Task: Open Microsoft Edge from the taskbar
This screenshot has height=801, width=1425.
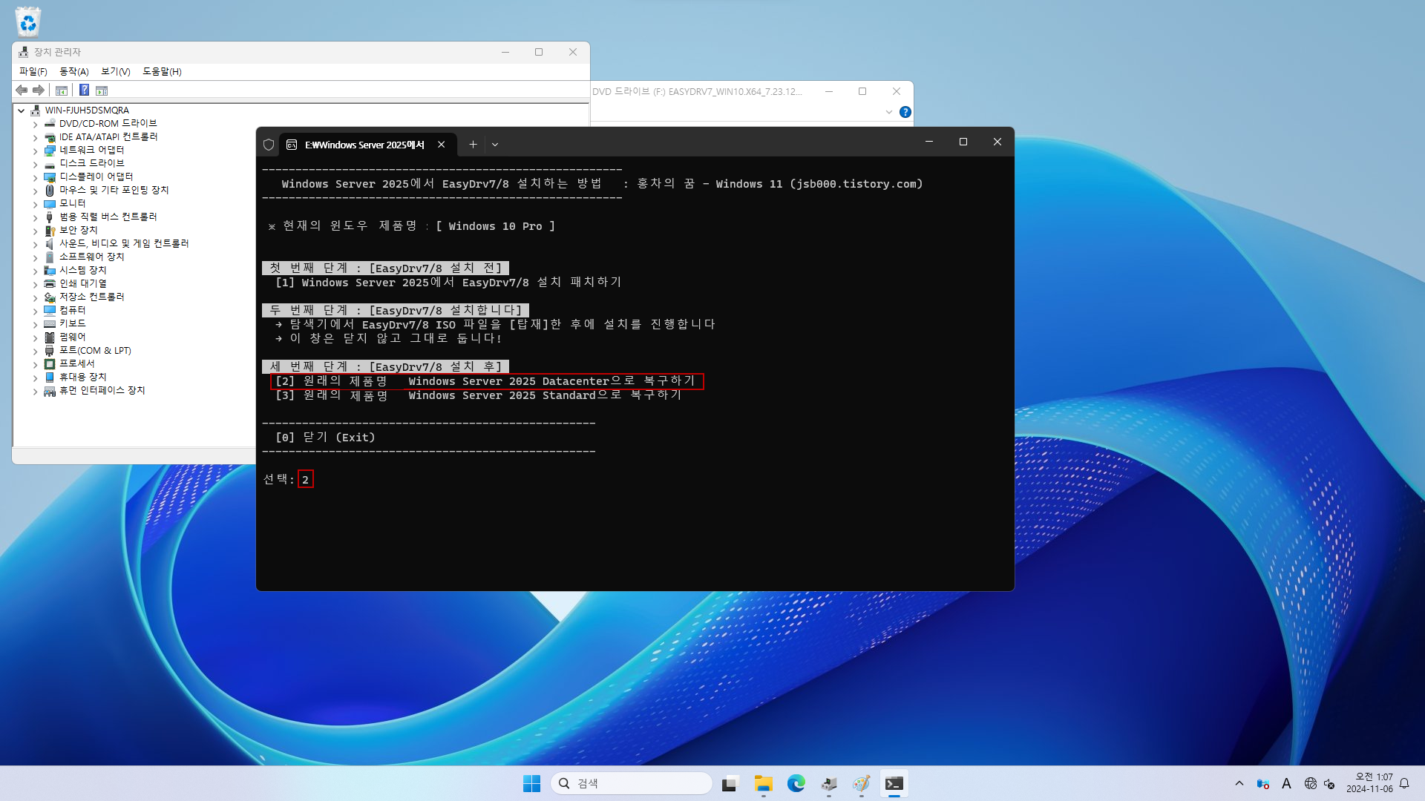Action: [796, 783]
